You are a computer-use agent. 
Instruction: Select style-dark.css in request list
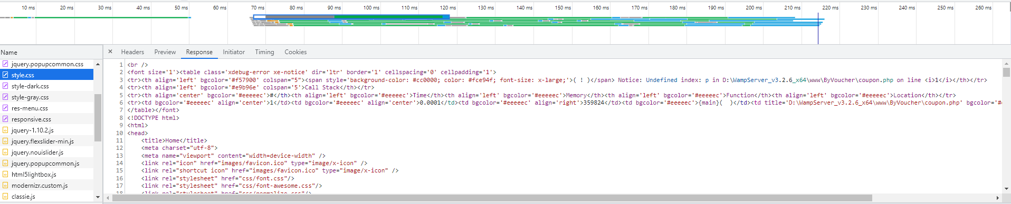[46, 86]
